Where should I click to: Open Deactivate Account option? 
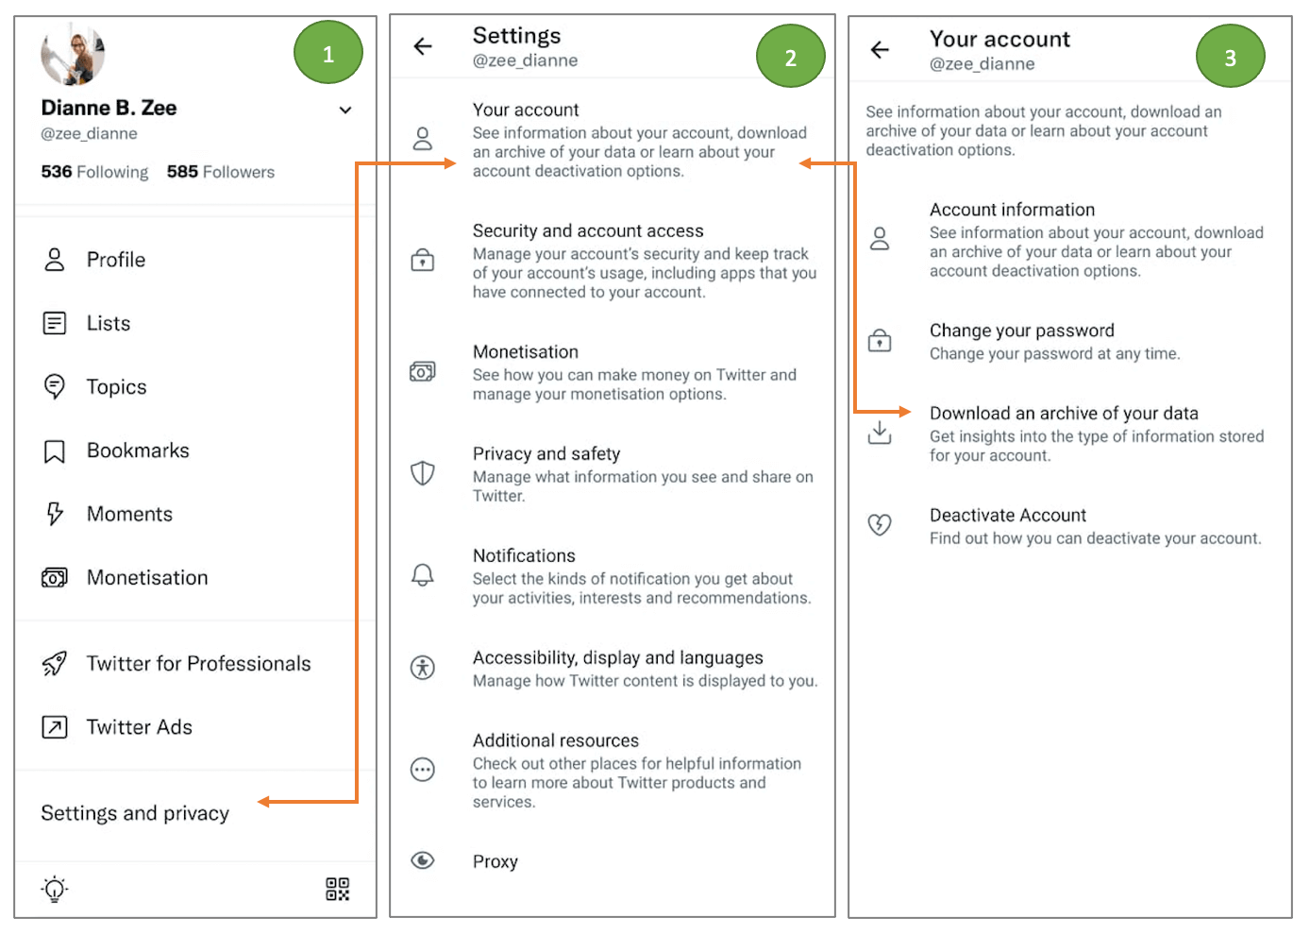(x=1008, y=515)
